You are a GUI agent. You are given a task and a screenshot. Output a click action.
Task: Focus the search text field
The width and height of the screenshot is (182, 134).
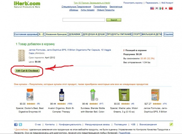coord(84,20)
